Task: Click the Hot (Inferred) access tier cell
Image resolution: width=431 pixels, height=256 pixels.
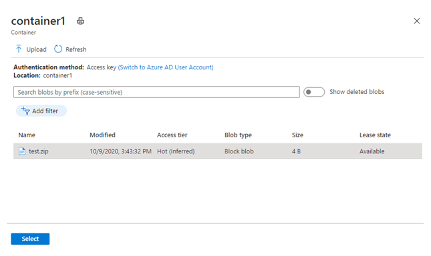Action: [x=176, y=151]
